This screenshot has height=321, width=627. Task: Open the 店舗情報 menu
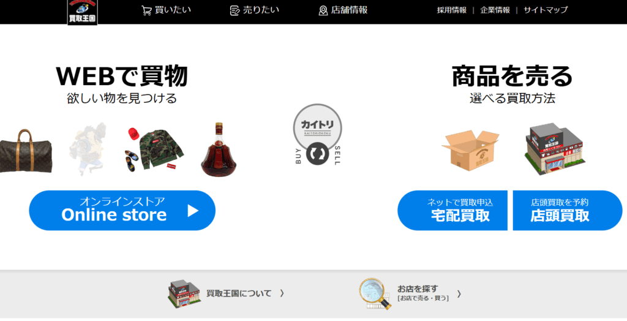click(343, 10)
